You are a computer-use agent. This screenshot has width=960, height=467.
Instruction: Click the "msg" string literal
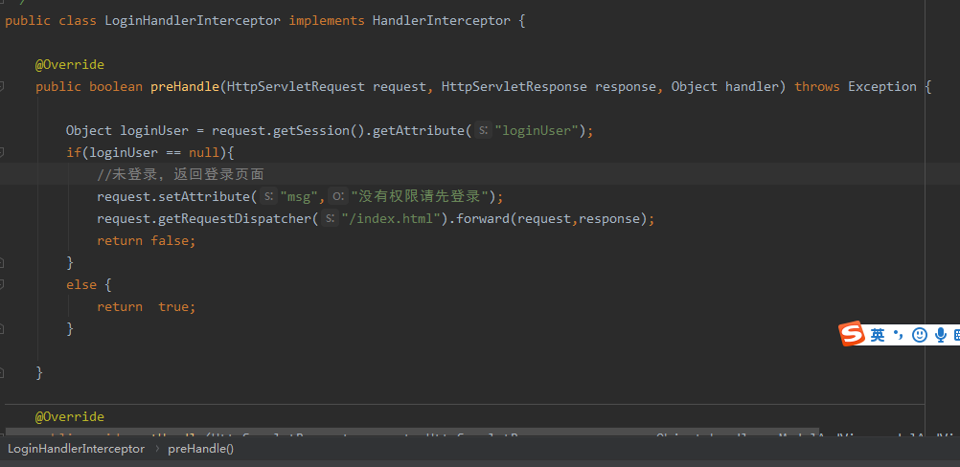[299, 197]
